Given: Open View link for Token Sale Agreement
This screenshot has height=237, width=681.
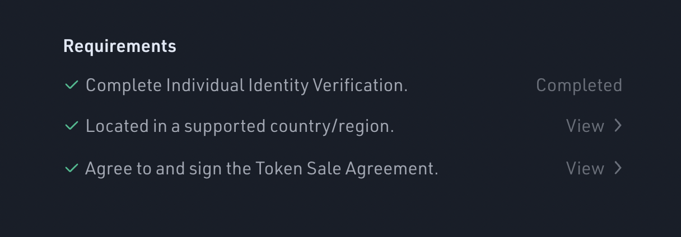Looking at the screenshot, I should (585, 168).
